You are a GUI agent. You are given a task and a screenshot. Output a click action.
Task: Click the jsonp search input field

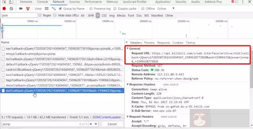tap(44, 124)
